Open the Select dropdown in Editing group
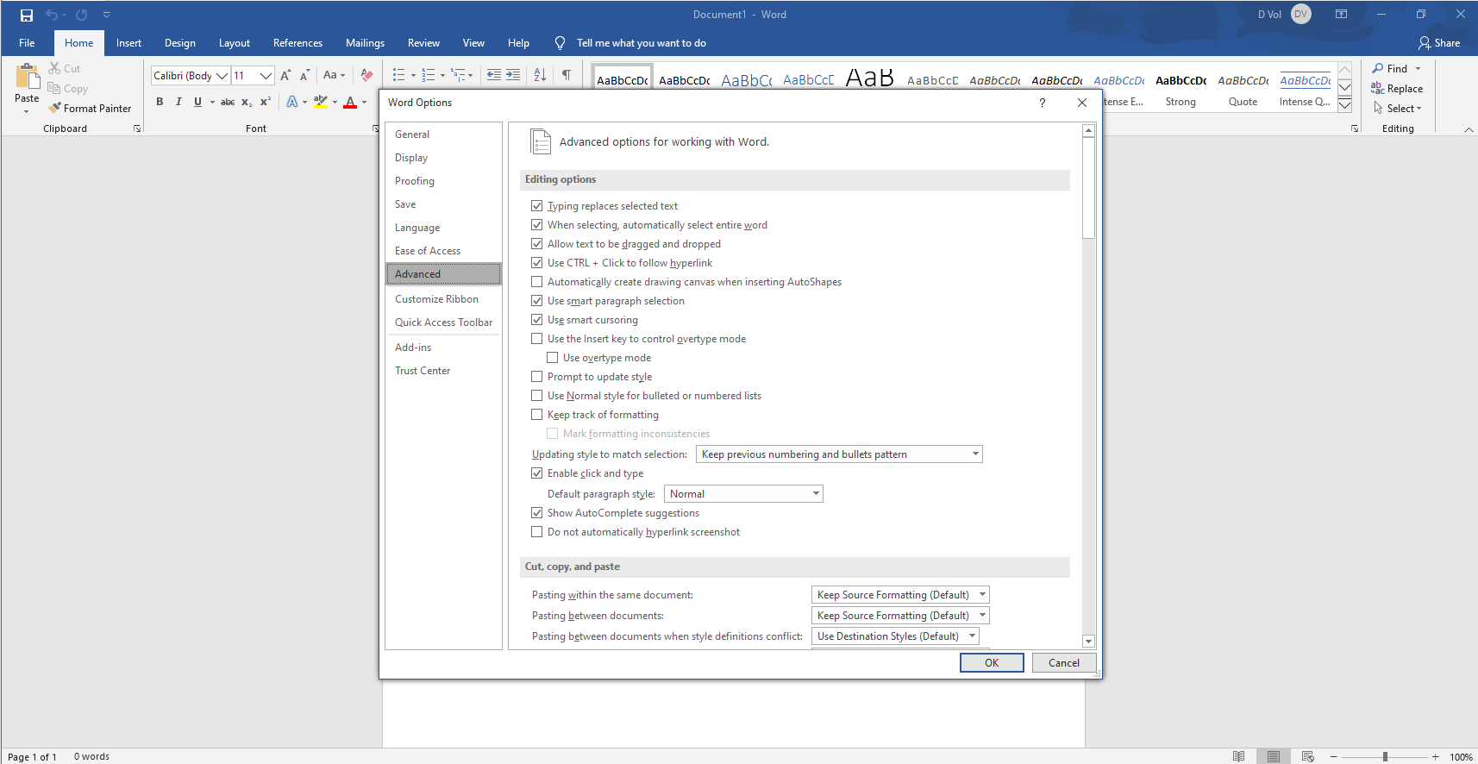1478x764 pixels. (x=1397, y=109)
